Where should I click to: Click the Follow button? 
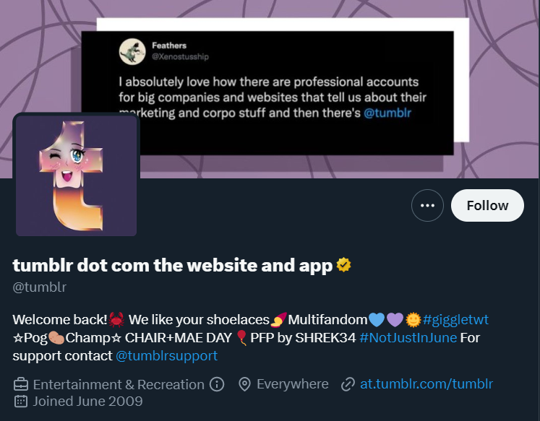click(487, 206)
